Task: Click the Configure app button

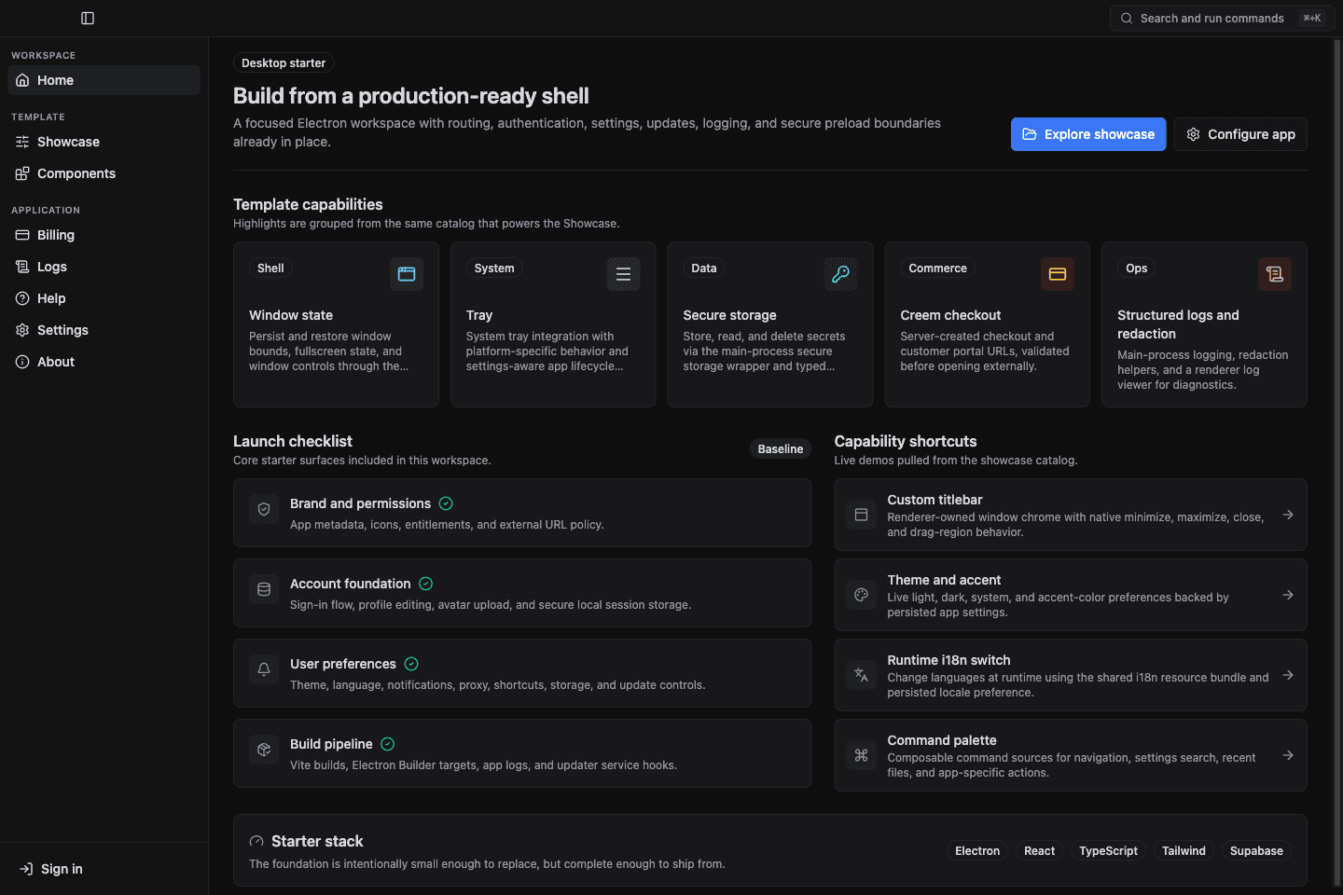Action: pos(1240,134)
